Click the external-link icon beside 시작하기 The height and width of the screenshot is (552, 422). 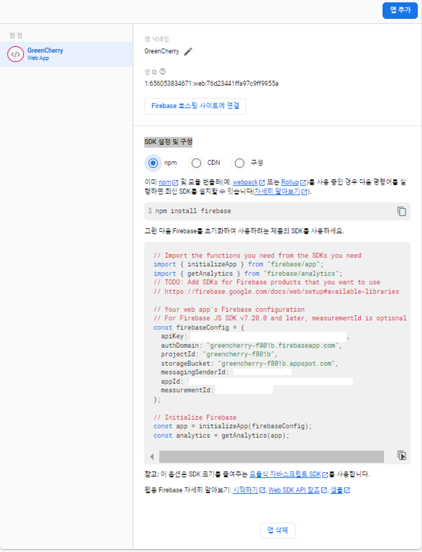click(262, 490)
